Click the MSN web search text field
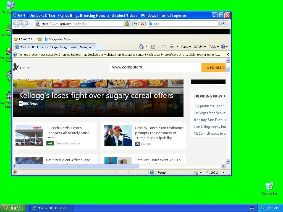Screen dimensions: 283x212 [x=155, y=67]
